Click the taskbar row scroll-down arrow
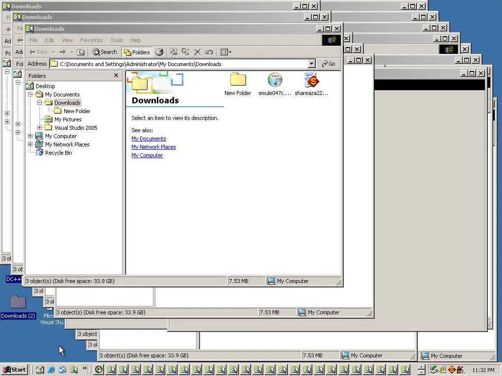502x376 pixels. click(x=422, y=372)
